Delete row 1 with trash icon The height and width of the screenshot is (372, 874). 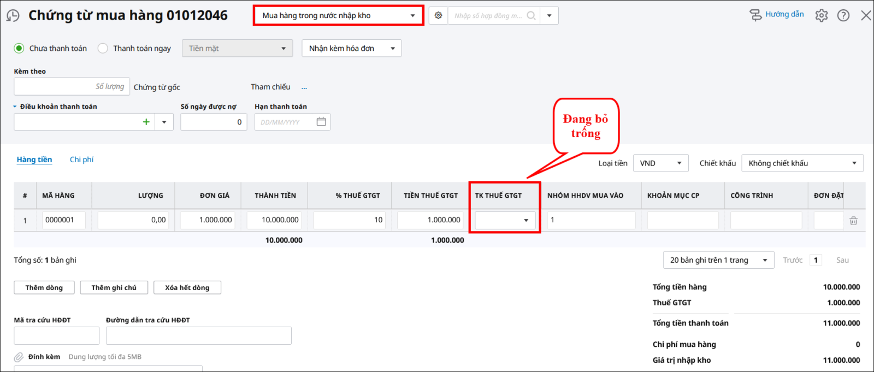853,221
